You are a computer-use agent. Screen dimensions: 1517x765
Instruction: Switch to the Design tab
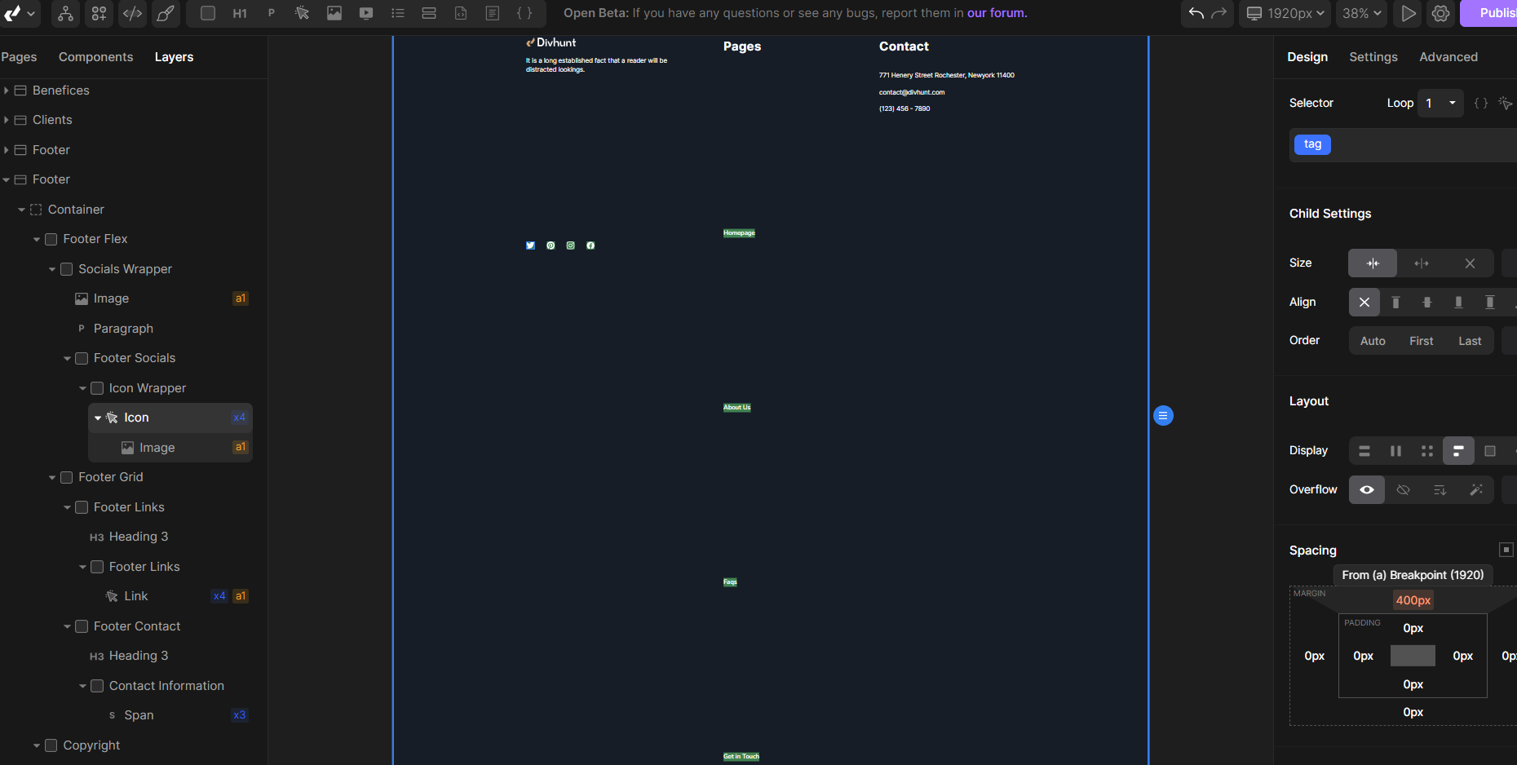tap(1307, 57)
